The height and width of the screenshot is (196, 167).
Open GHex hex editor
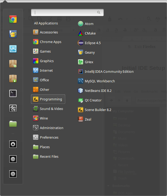click(x=86, y=62)
